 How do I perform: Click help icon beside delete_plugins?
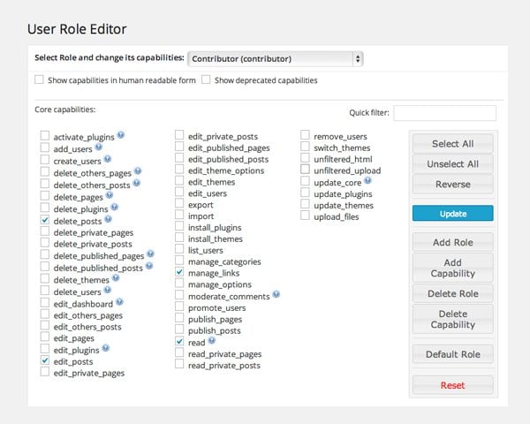(x=115, y=207)
